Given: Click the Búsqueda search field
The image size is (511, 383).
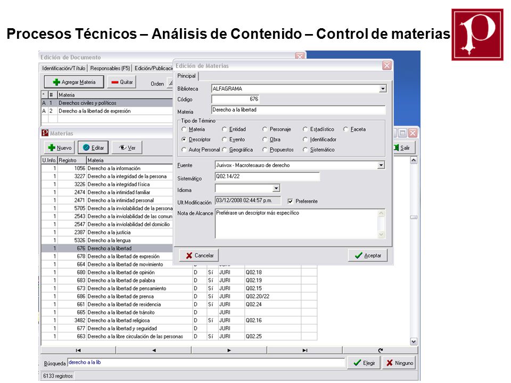Looking at the screenshot, I should point(206,362).
